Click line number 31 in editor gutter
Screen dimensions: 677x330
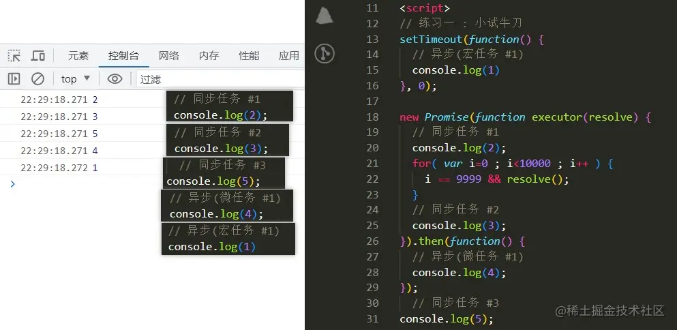[372, 319]
